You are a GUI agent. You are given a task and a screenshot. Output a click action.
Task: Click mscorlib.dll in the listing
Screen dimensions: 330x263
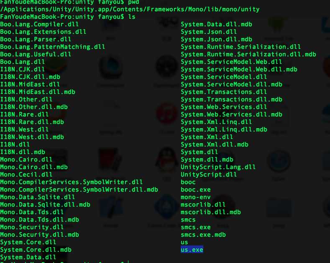pyautogui.click(x=203, y=205)
